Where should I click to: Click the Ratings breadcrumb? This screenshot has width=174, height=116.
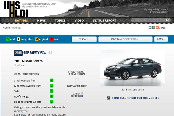(17, 28)
